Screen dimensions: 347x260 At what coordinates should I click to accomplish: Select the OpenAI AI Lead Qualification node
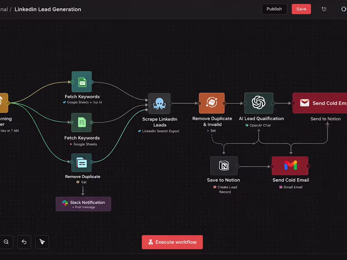coord(259,103)
